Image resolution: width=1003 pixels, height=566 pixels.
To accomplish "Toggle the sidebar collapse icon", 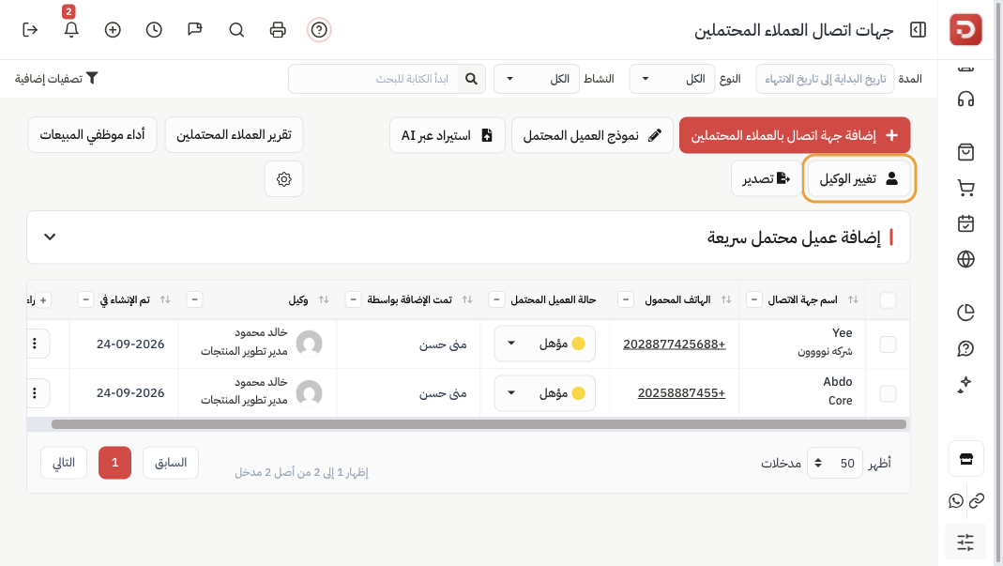I will [x=918, y=29].
